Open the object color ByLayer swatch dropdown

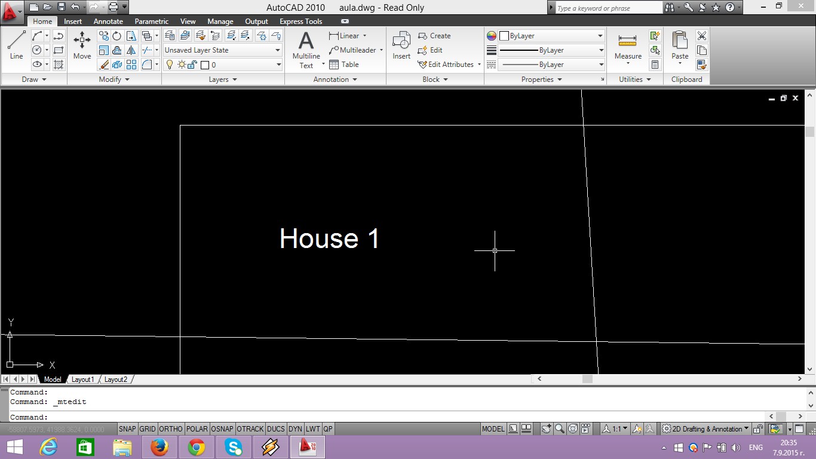tap(551, 36)
